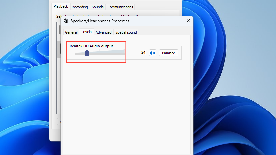Open the Balance settings
Viewport: 276px width, 155px height.
click(x=168, y=53)
